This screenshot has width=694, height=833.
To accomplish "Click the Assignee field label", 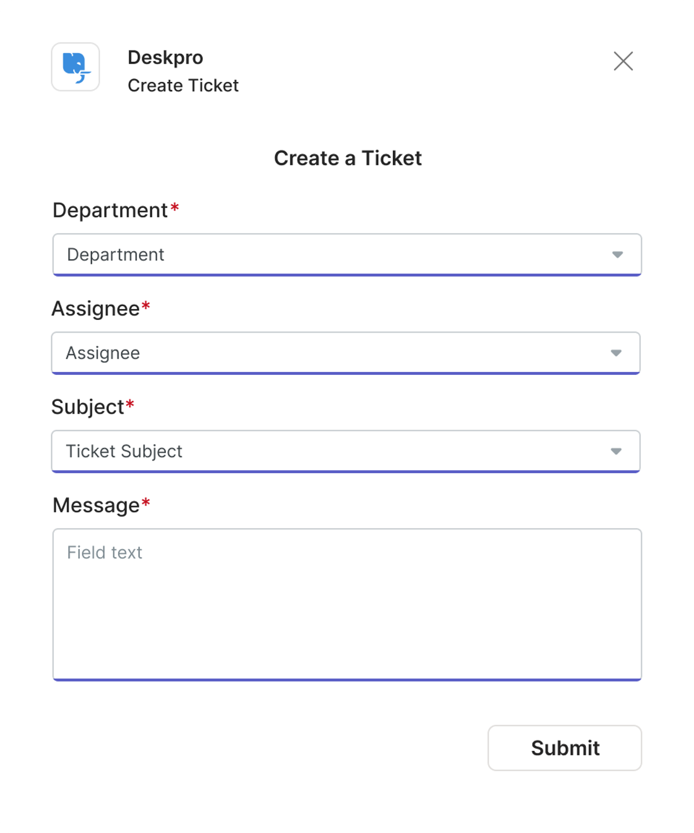I will 95,309.
